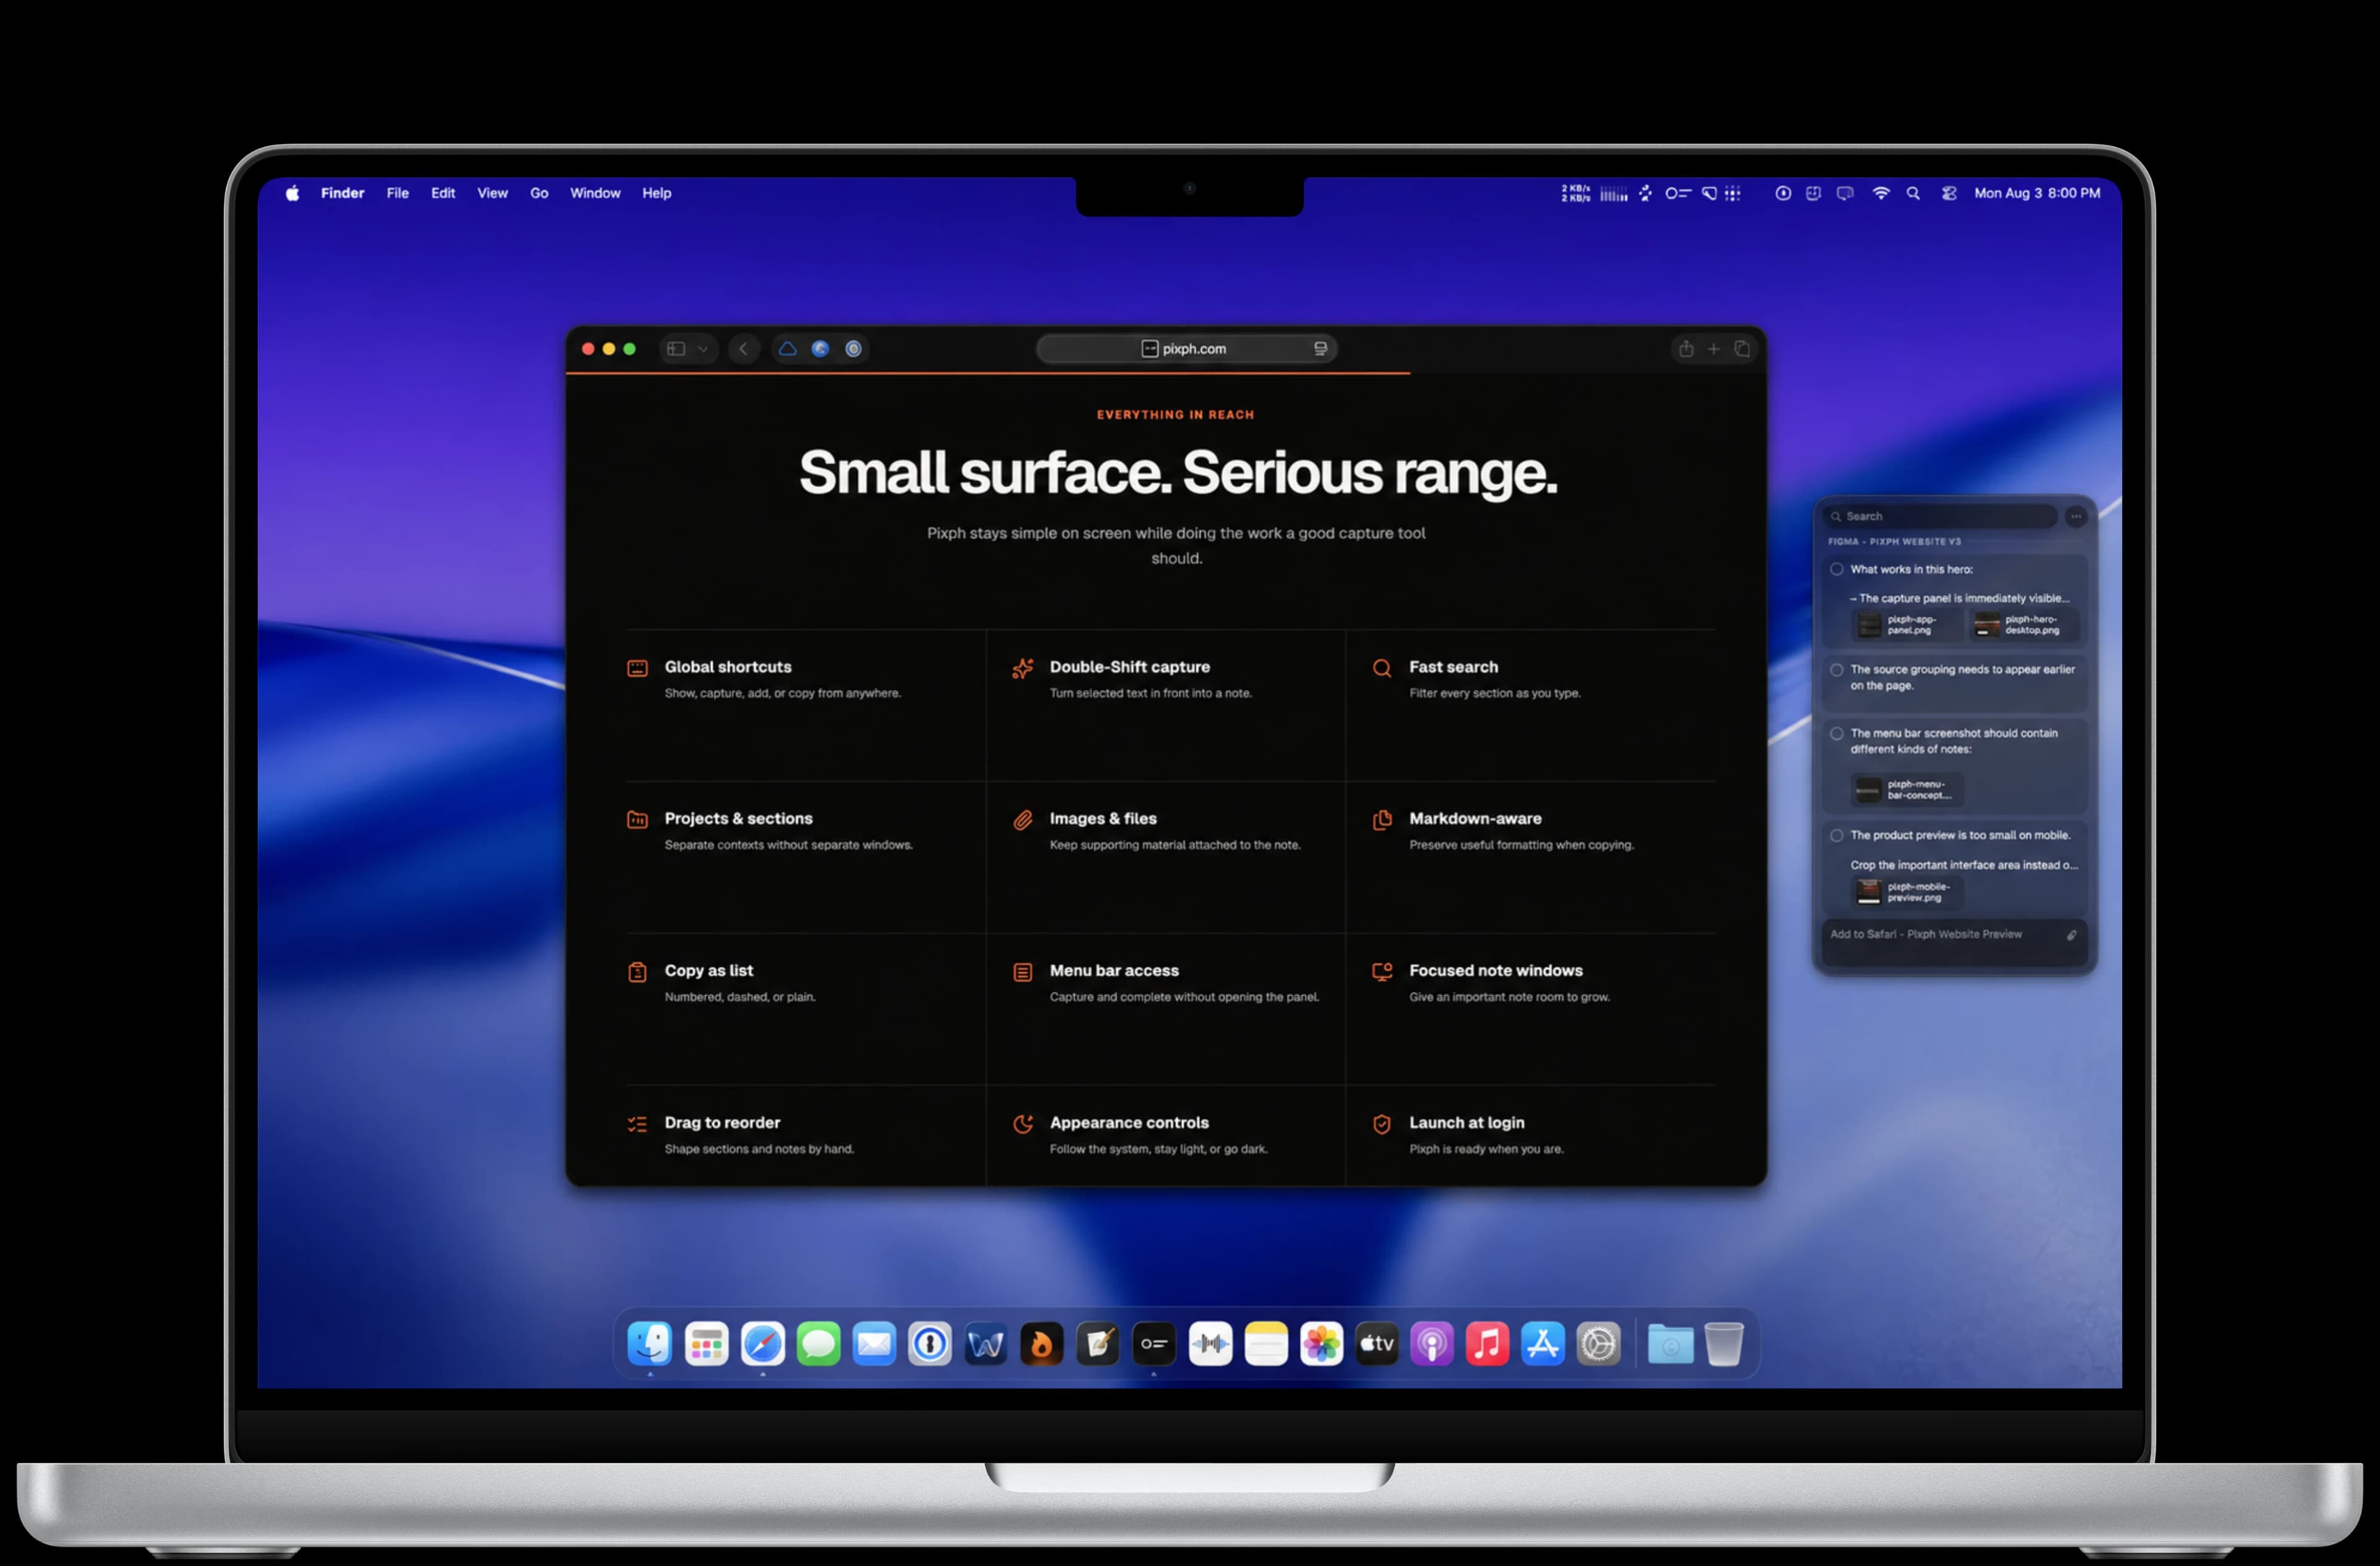
Task: Open the Finder menu
Action: coord(342,193)
